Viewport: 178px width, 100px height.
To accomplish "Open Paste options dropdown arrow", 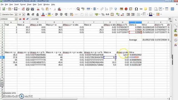I will click(x=50, y=9).
